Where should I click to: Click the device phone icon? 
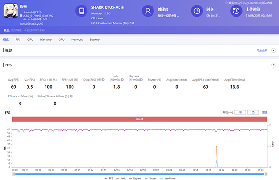pyautogui.click(x=81, y=11)
